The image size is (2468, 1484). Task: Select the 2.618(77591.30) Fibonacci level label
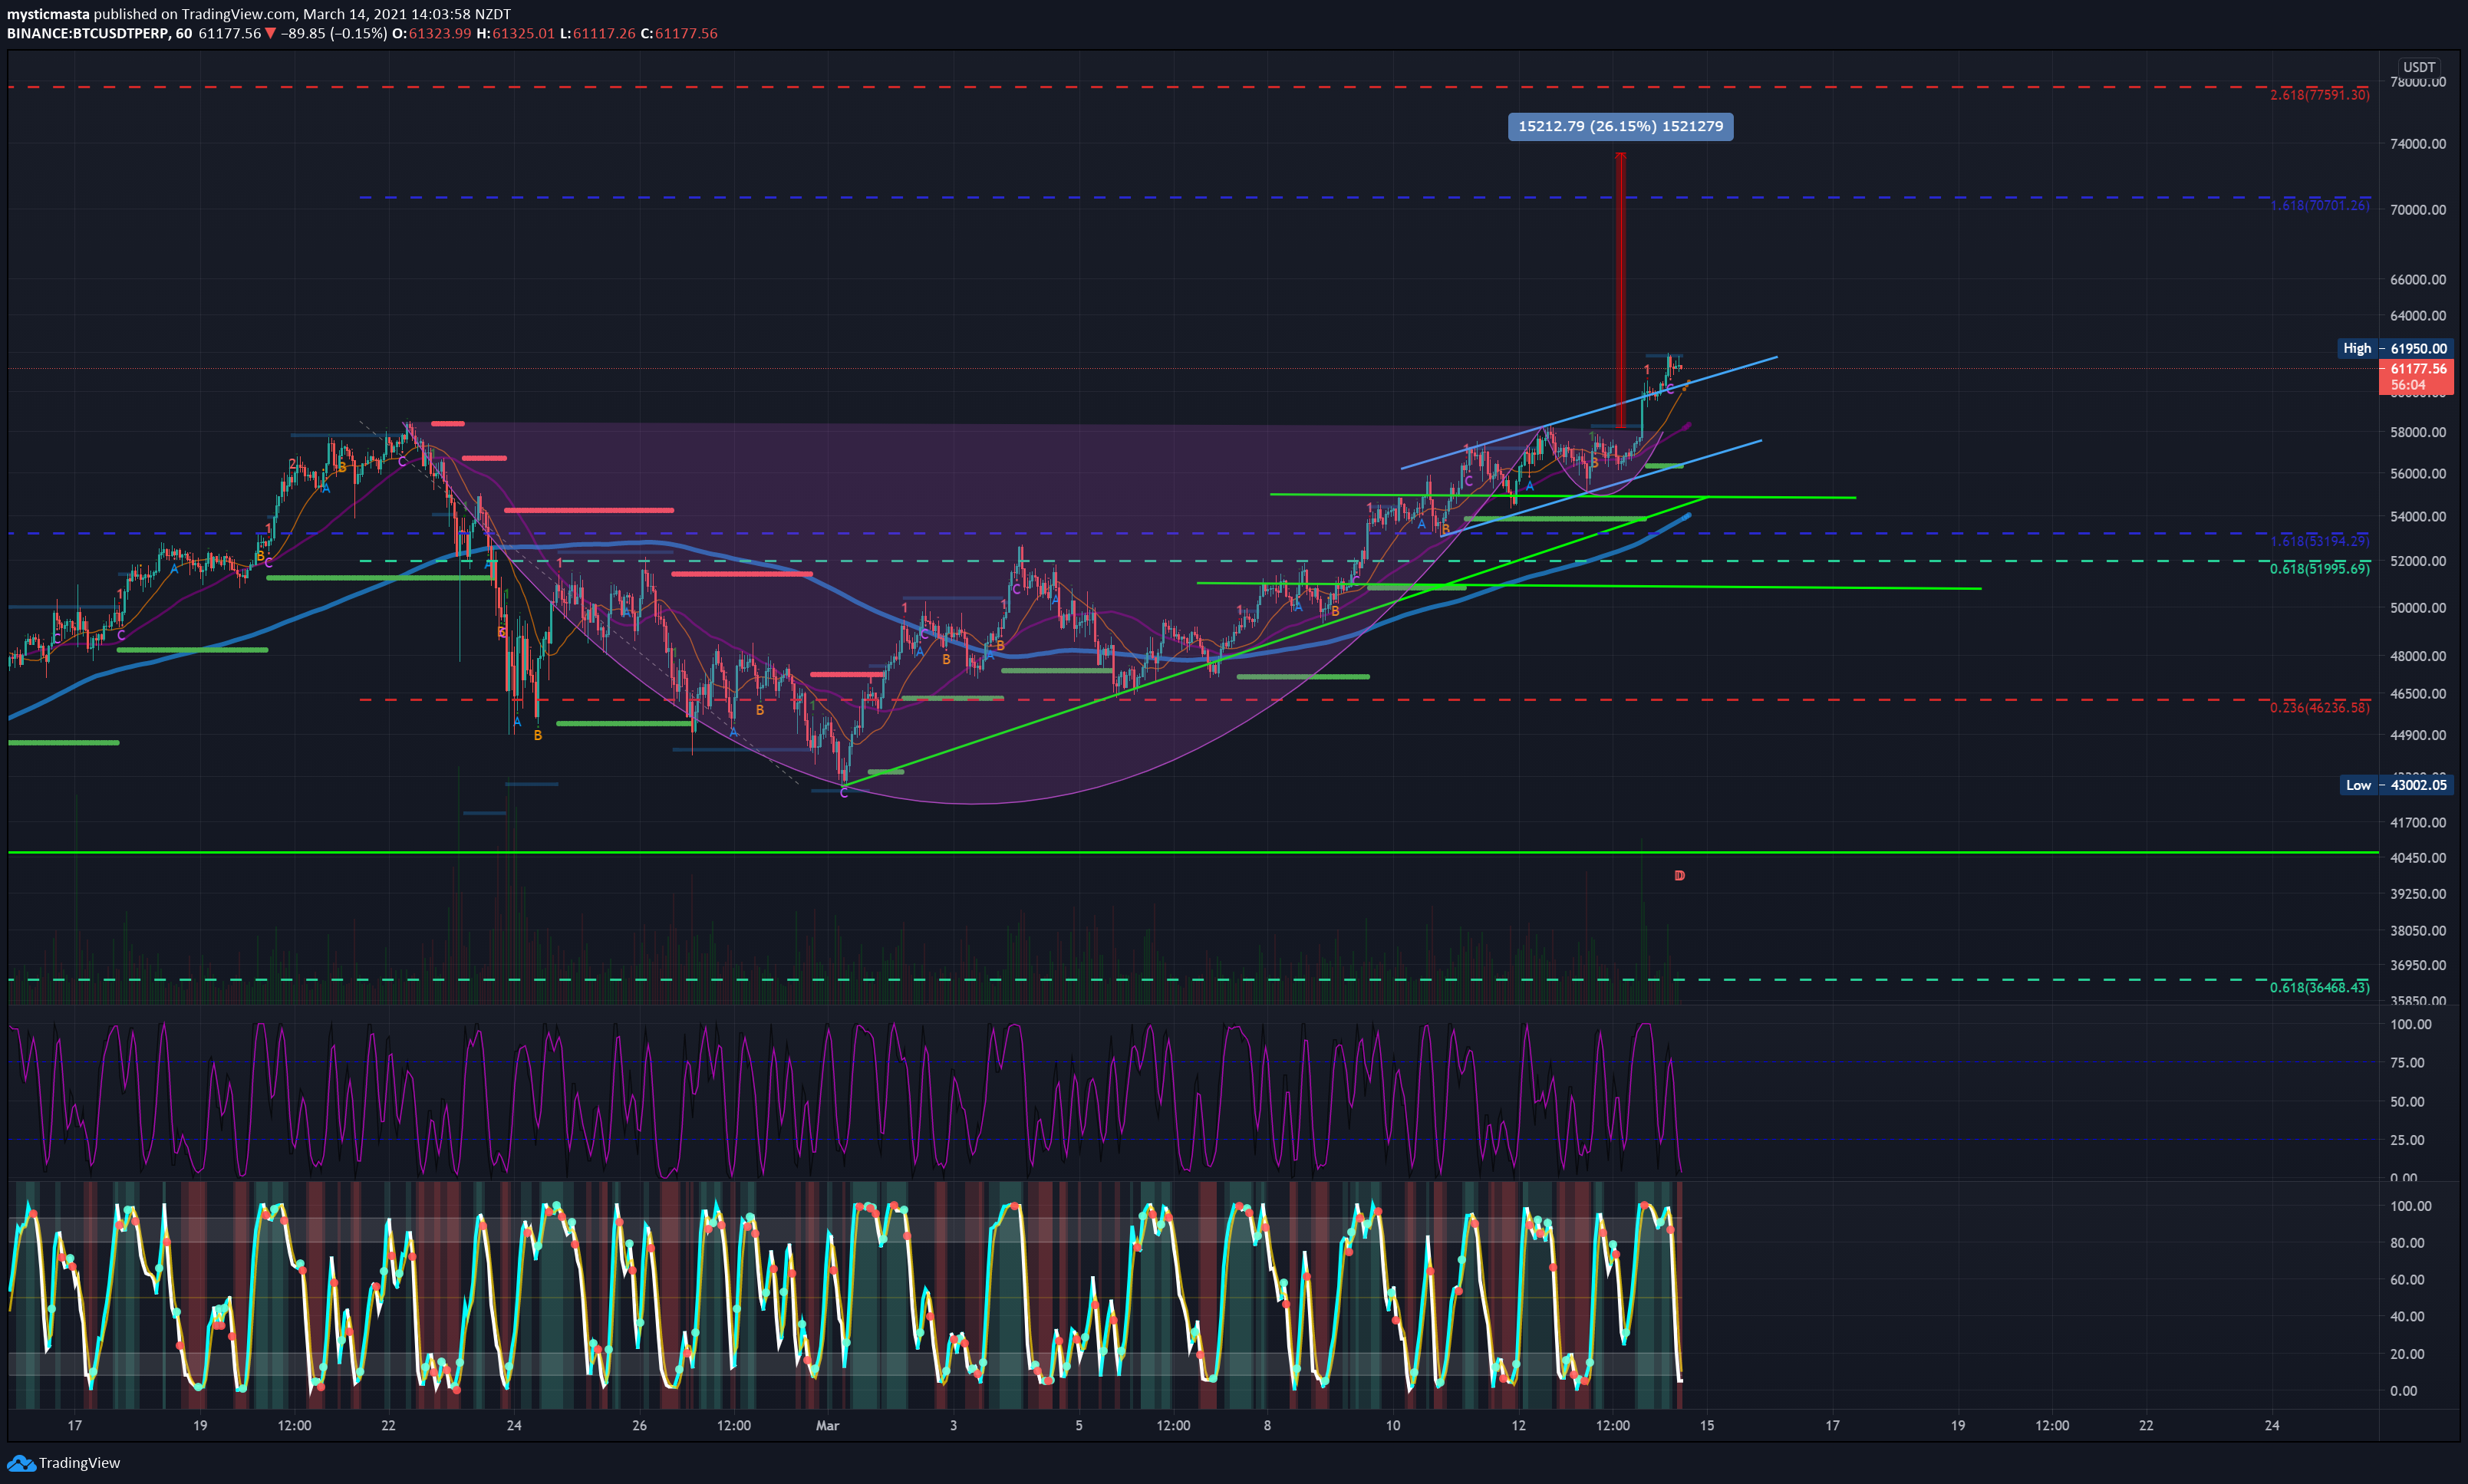[x=2319, y=95]
